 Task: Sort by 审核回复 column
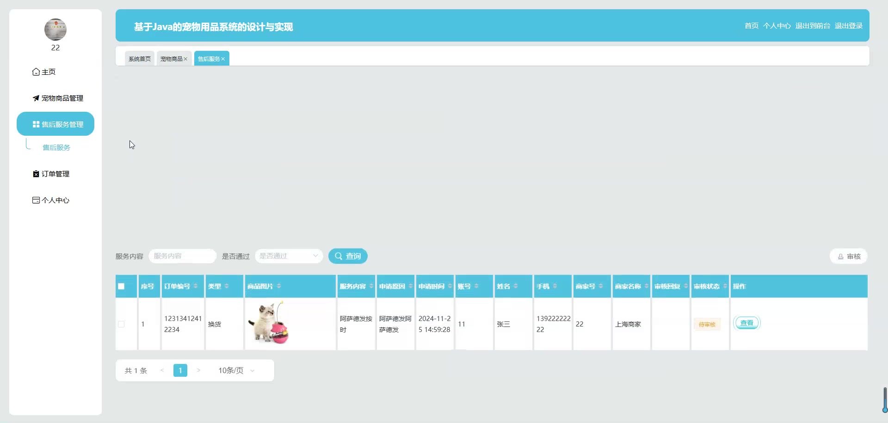click(x=686, y=286)
